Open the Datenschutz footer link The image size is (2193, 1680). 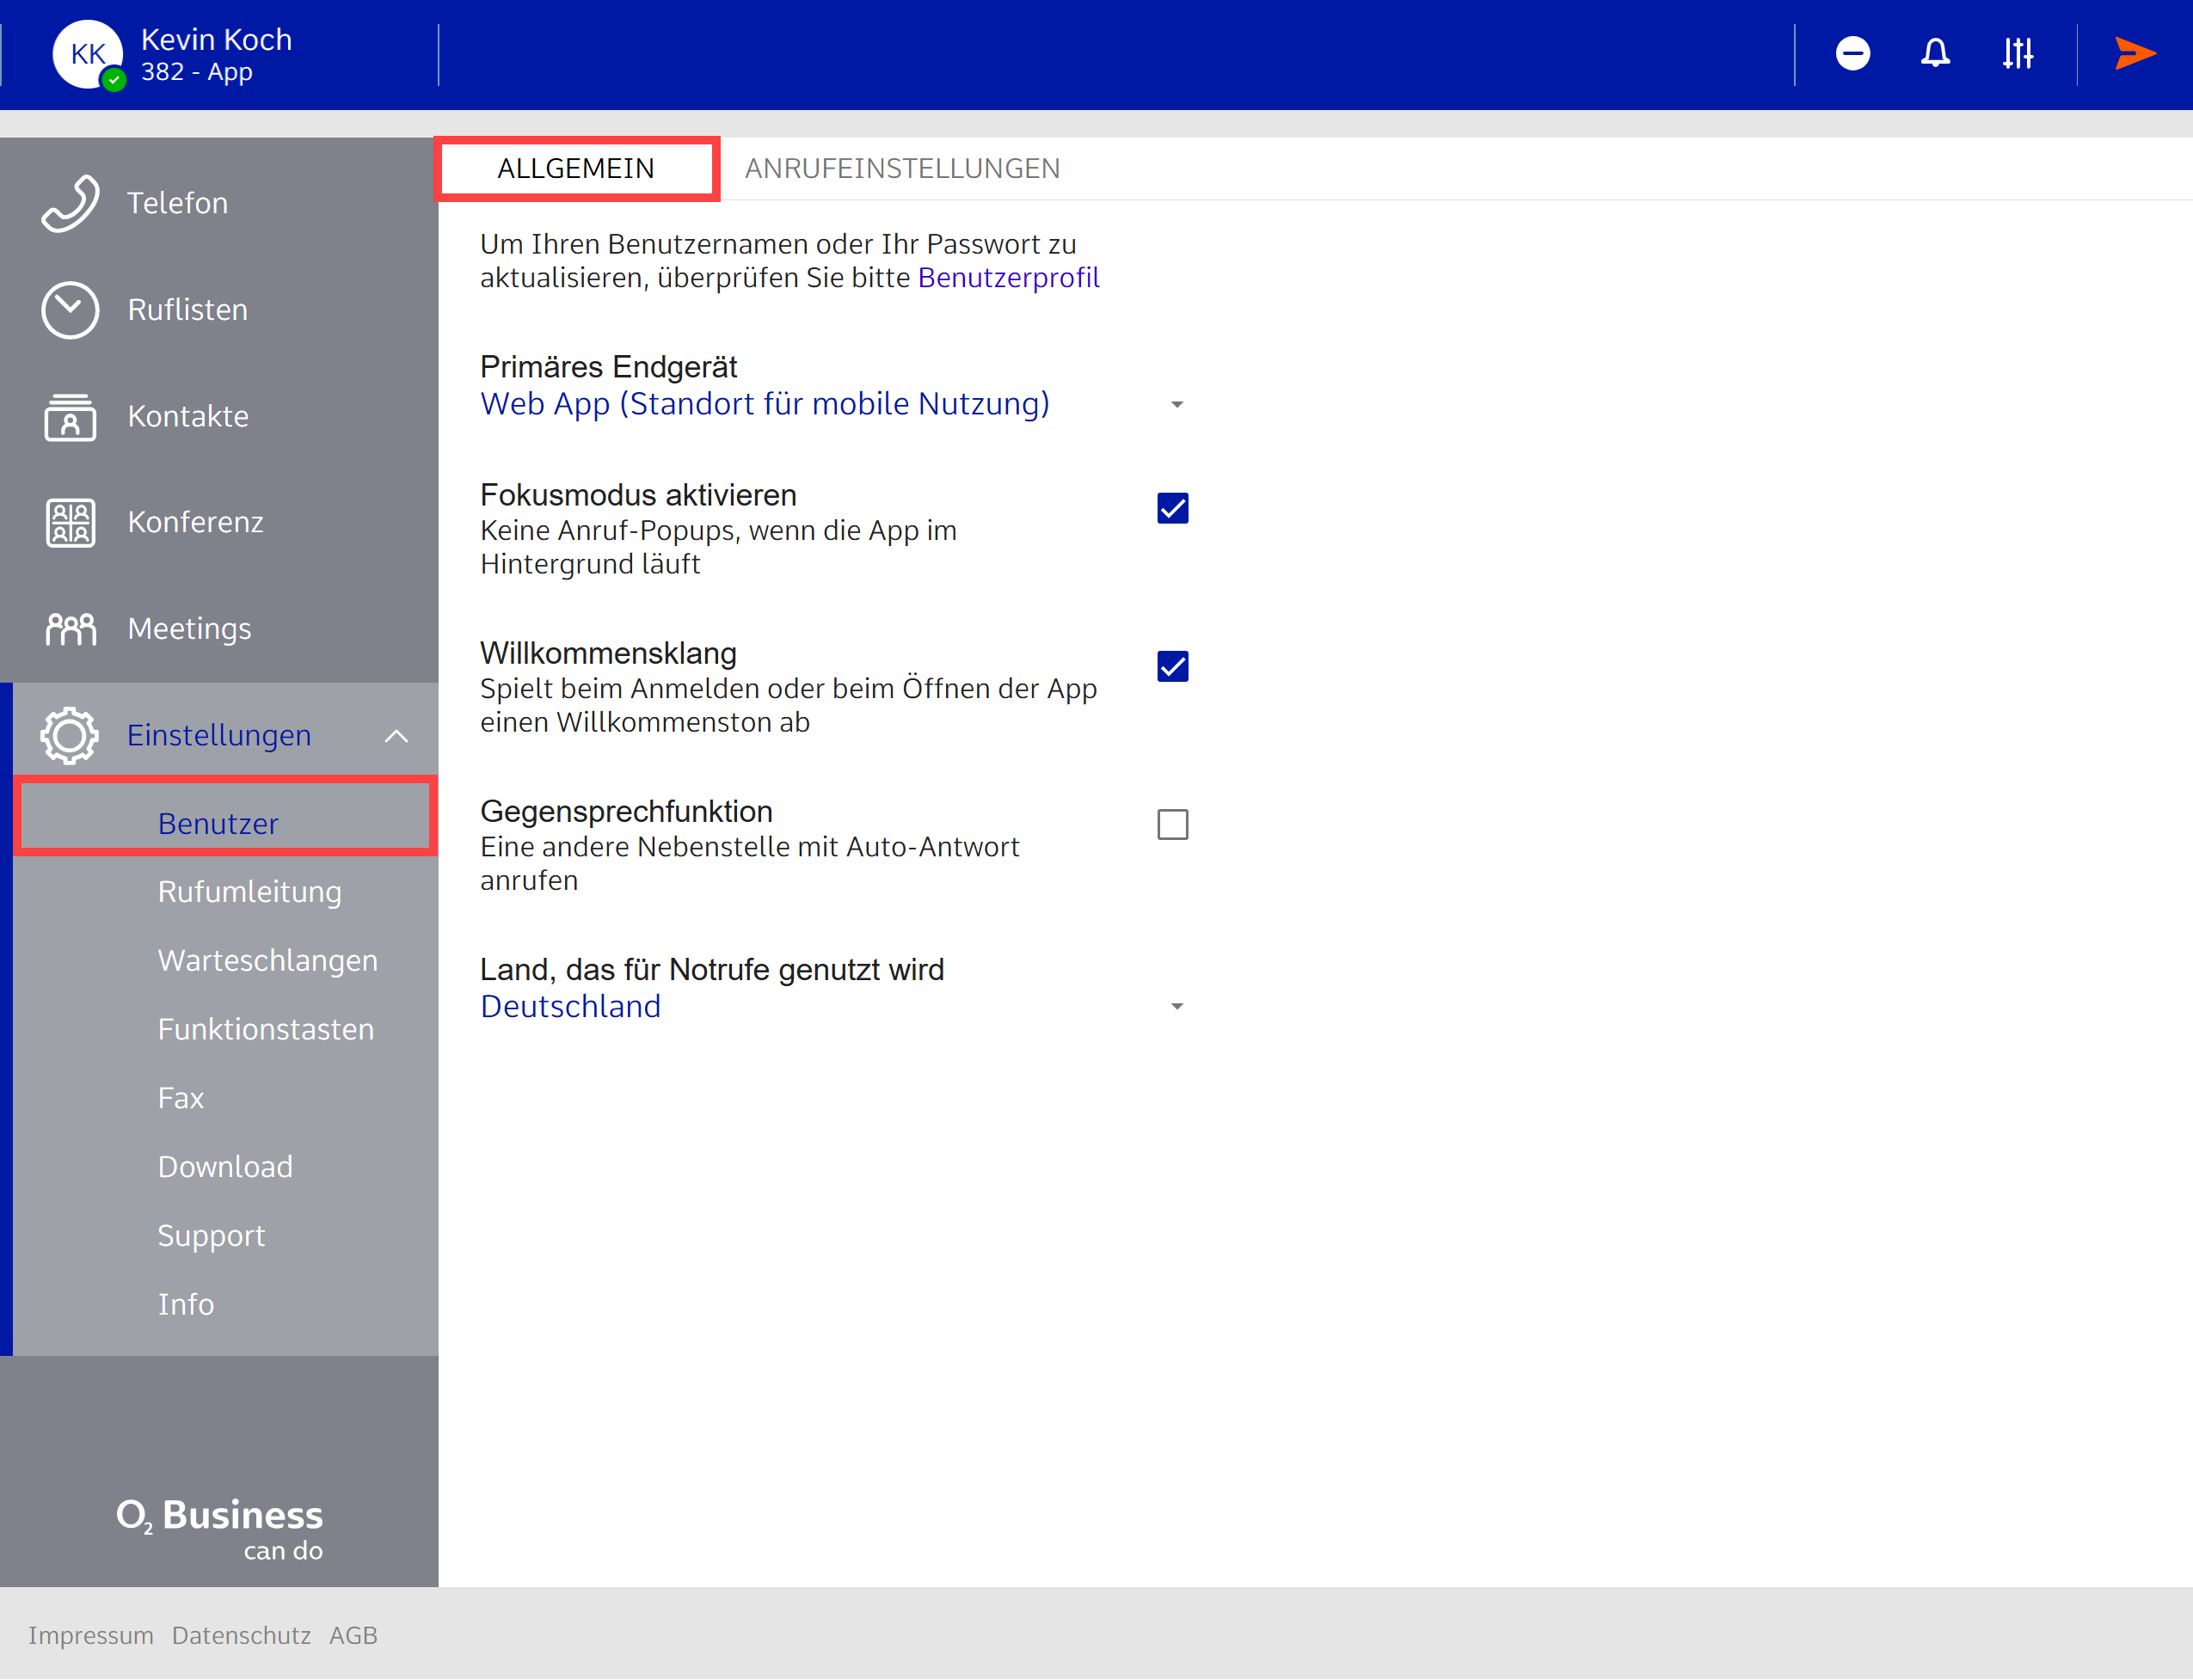coord(241,1635)
